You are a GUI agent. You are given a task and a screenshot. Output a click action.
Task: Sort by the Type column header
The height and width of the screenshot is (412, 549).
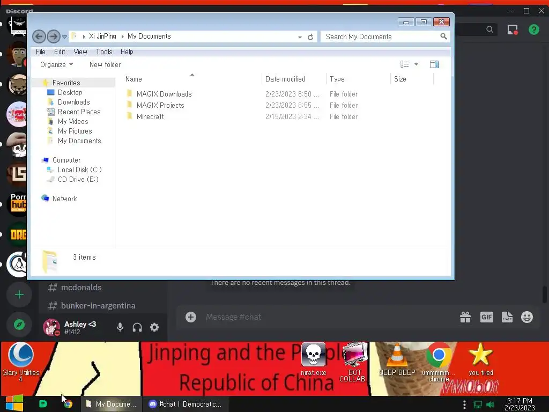point(358,79)
